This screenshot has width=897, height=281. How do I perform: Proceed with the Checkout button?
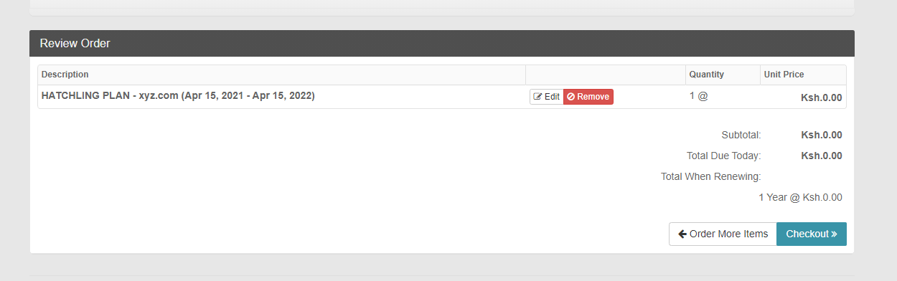coord(812,234)
